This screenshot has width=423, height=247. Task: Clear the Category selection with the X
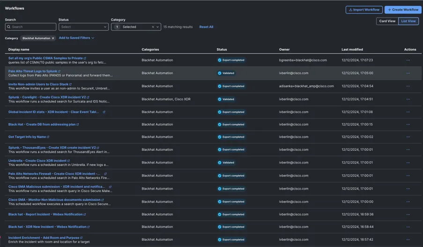153,27
